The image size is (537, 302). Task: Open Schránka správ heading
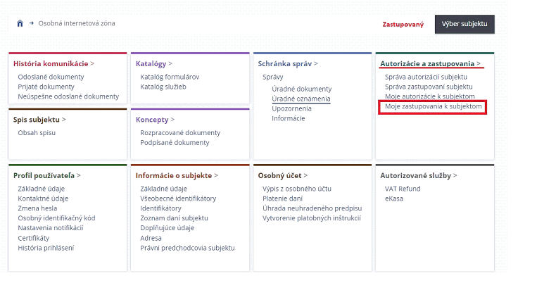[x=288, y=63]
